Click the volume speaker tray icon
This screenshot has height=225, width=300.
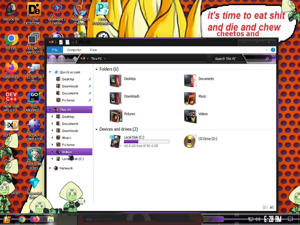pyautogui.click(x=258, y=219)
